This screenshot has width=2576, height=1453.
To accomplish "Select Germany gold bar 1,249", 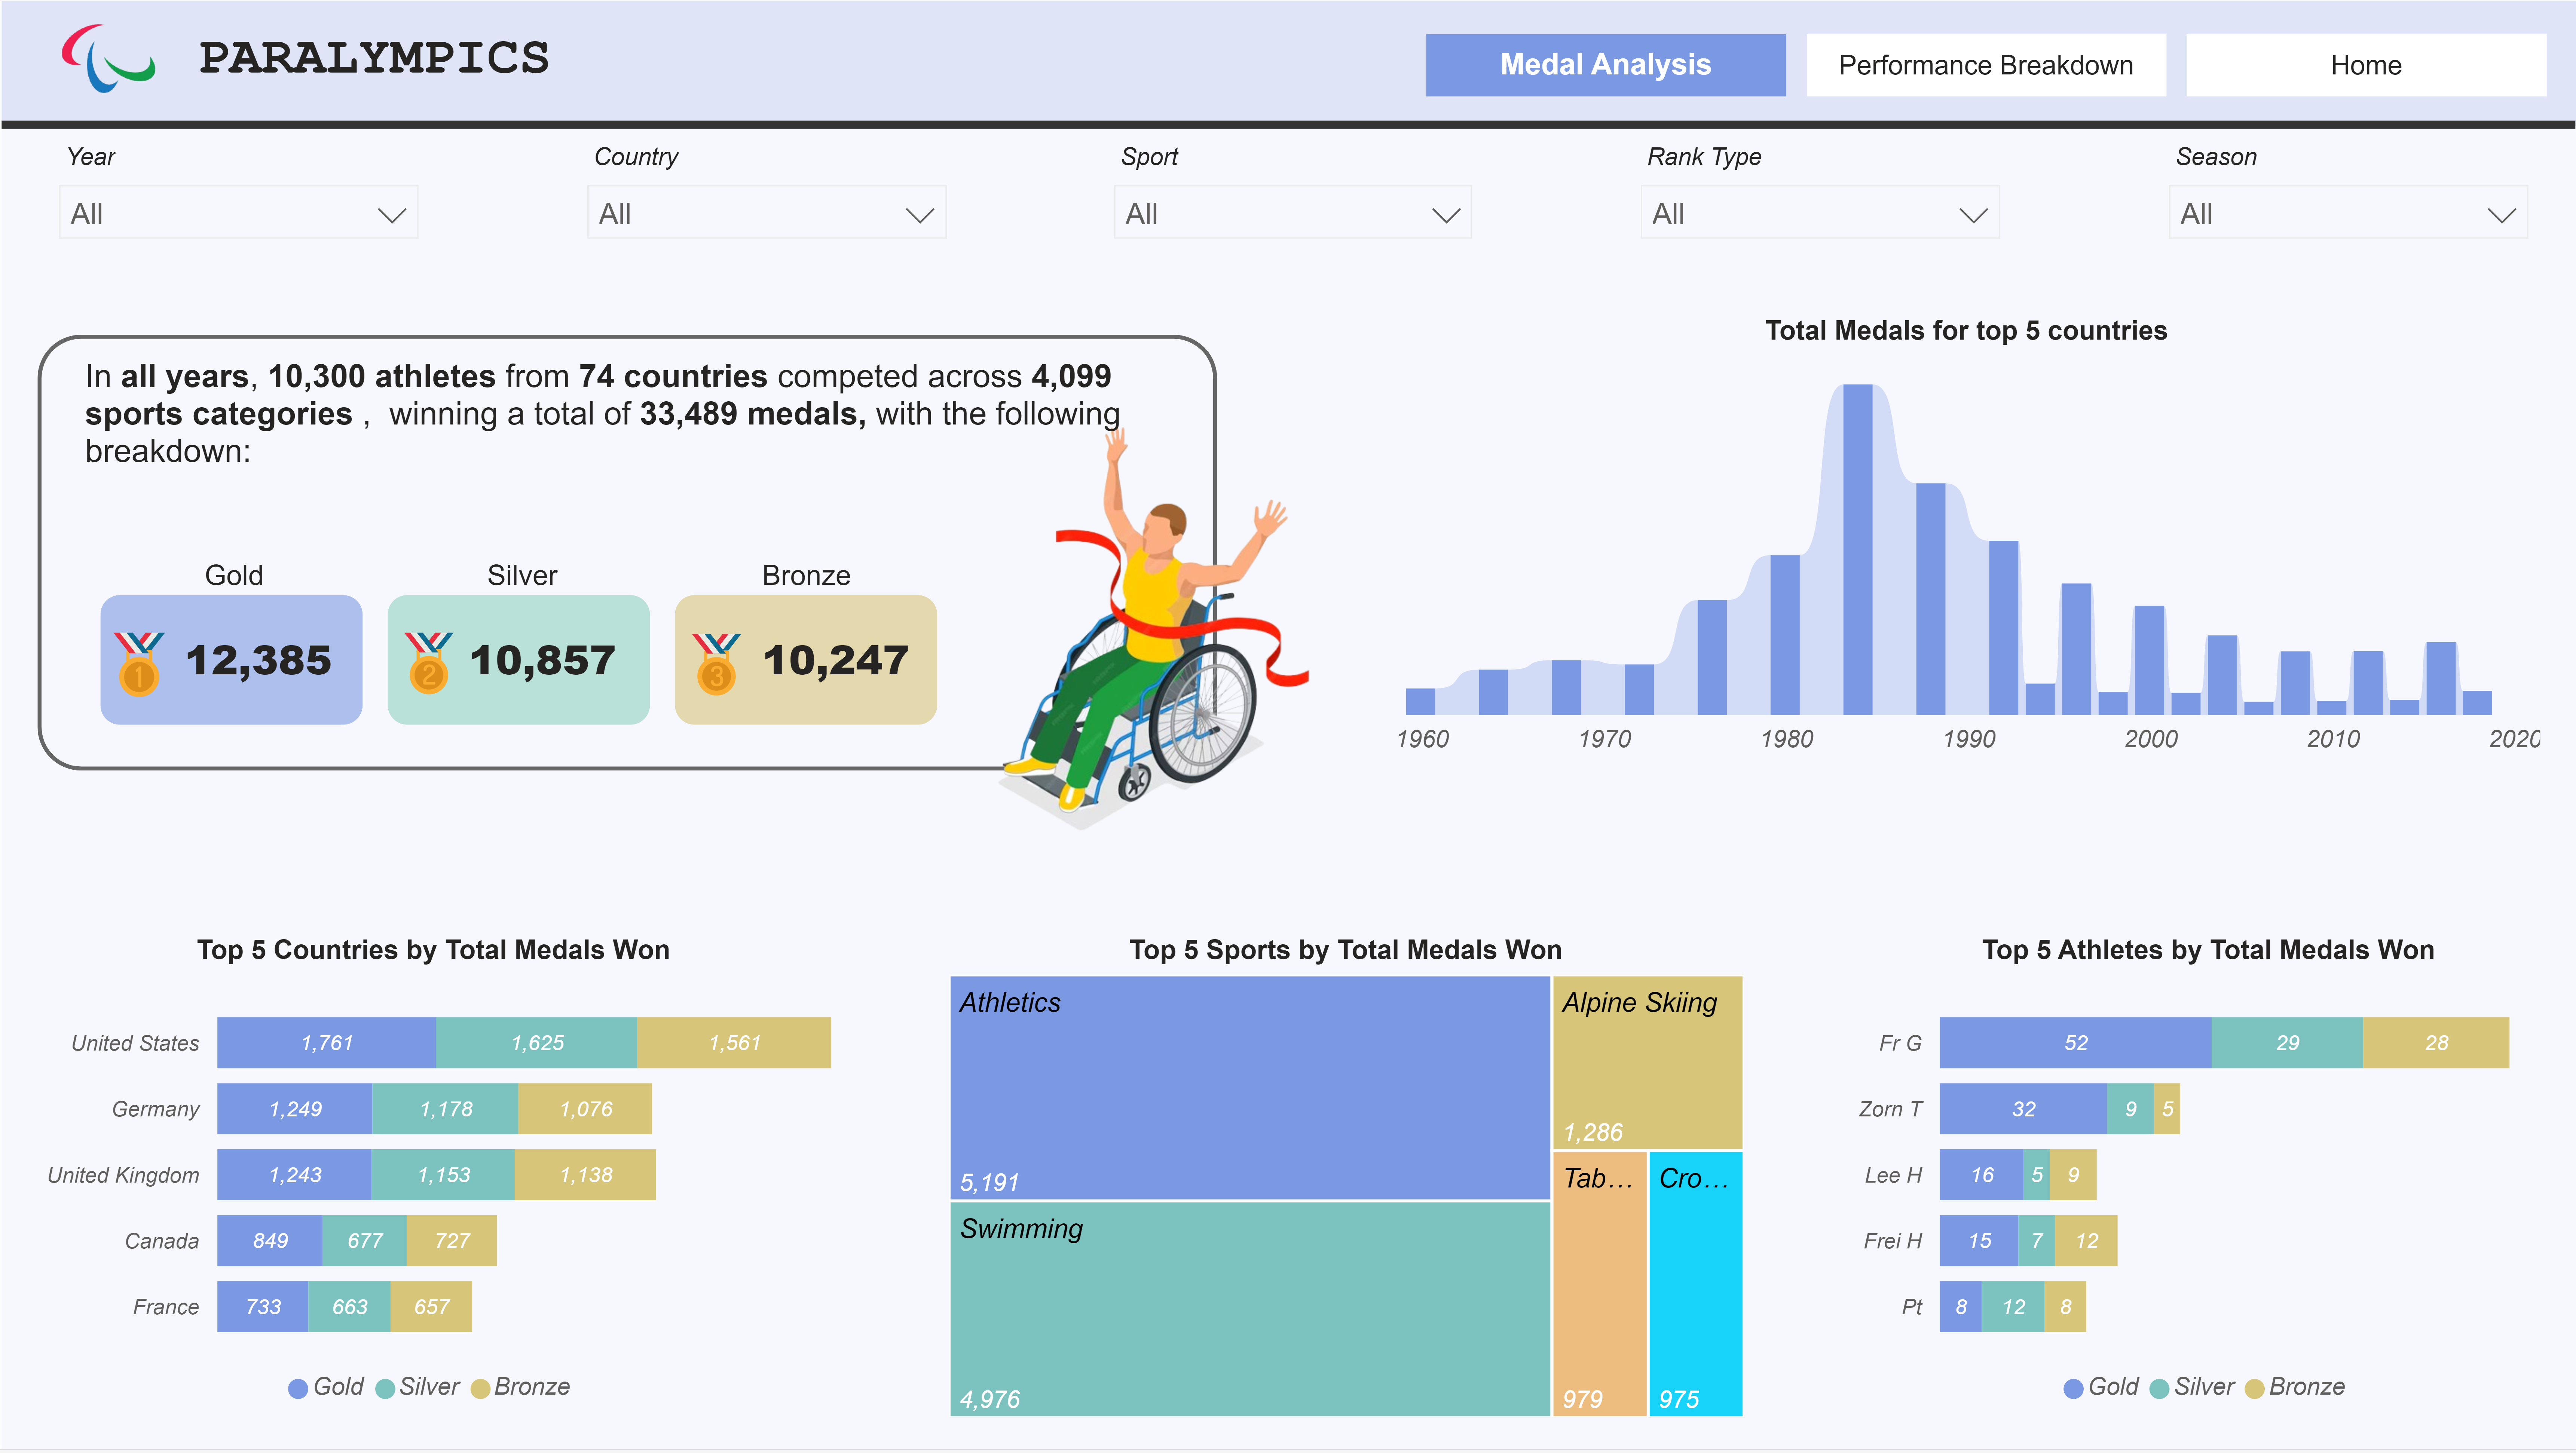I will click(295, 1109).
